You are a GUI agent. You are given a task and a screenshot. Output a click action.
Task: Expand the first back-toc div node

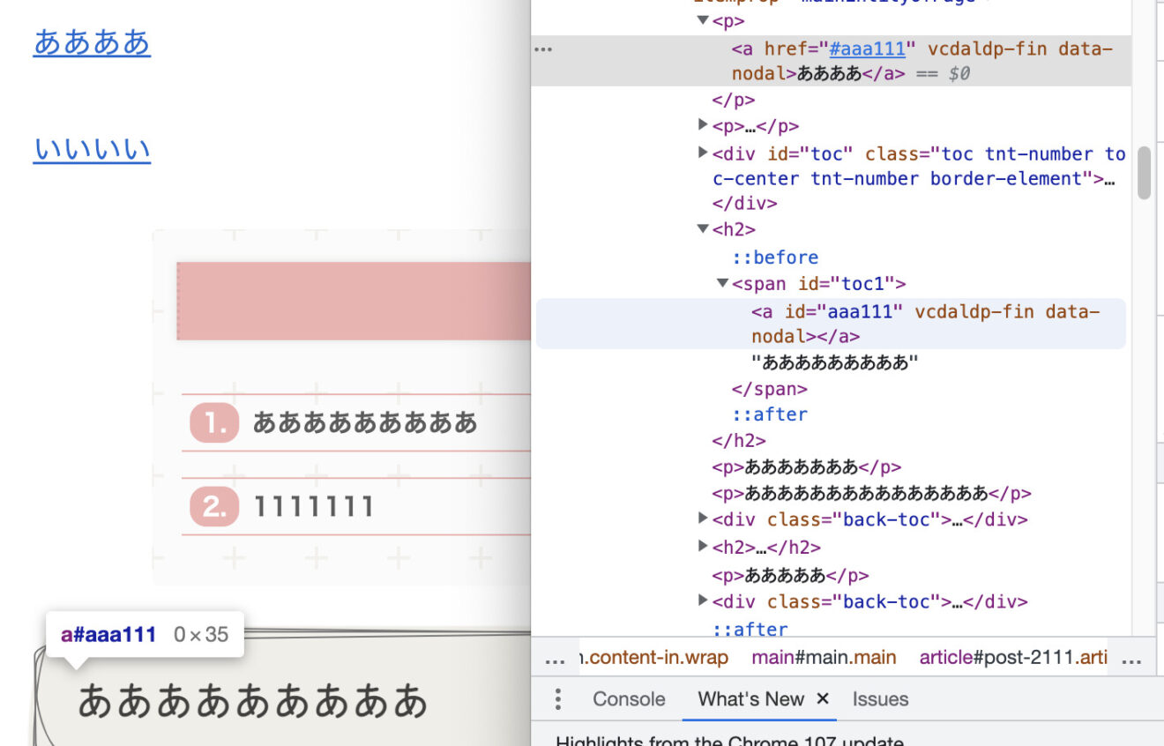tap(701, 518)
